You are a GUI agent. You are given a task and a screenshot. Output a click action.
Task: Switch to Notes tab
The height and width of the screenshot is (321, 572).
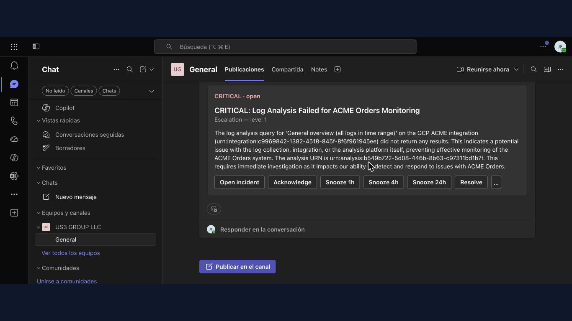coord(319,69)
